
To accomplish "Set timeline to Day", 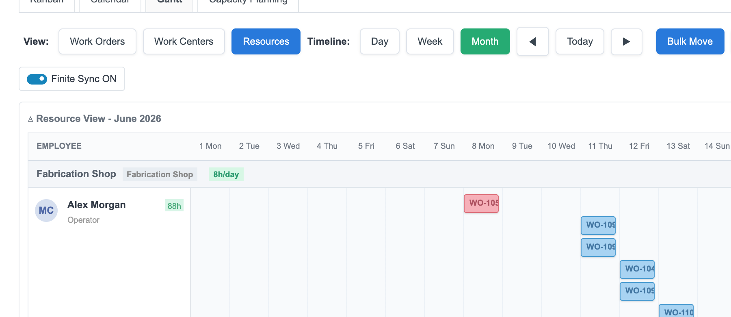I will click(x=380, y=41).
